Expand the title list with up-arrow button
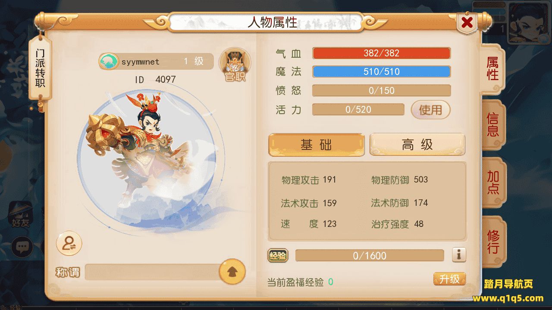 tap(232, 272)
